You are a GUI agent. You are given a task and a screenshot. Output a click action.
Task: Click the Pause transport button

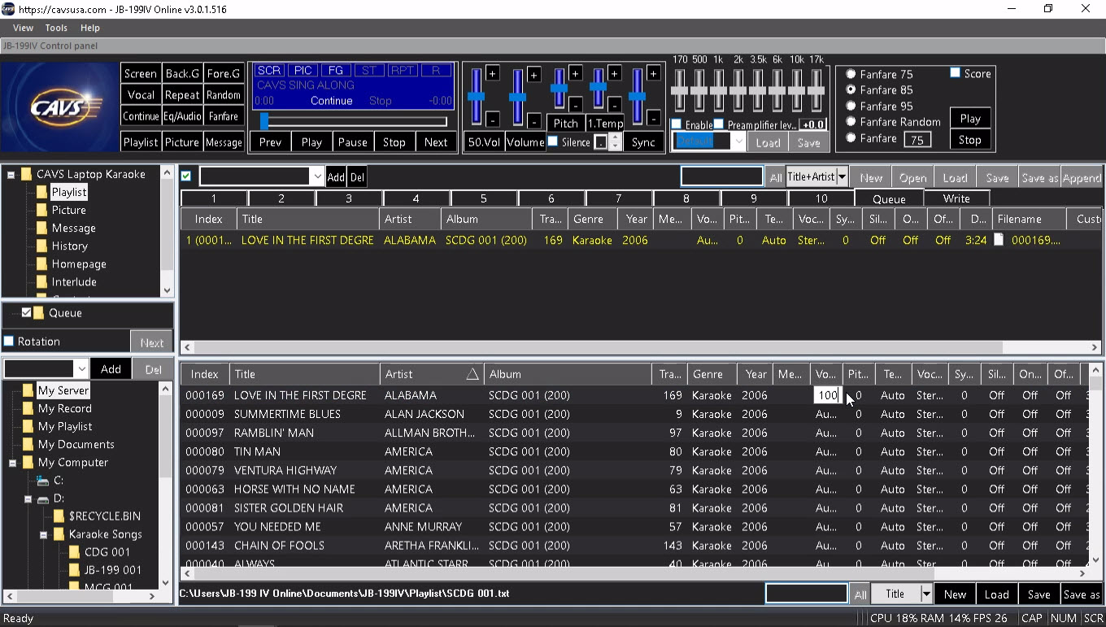353,142
